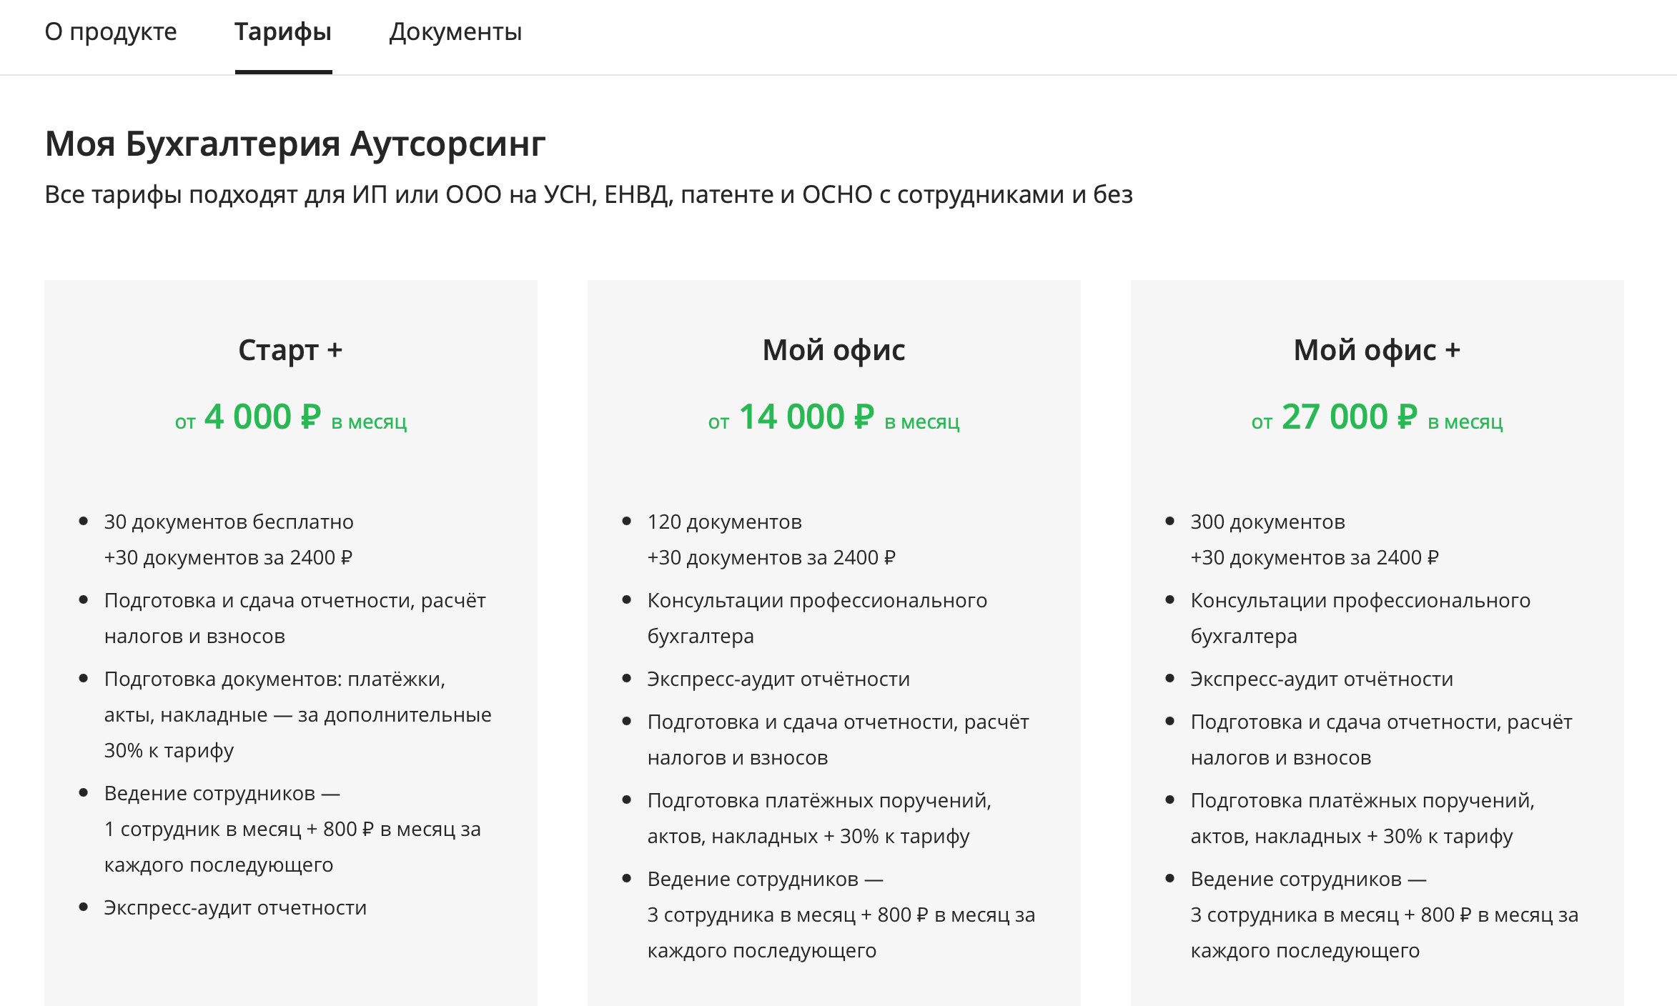Click the «Моя Бухгалтерия Аутсорсинг» heading

coord(295,144)
